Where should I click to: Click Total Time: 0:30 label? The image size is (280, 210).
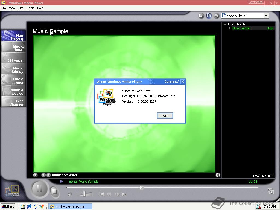click(263, 176)
